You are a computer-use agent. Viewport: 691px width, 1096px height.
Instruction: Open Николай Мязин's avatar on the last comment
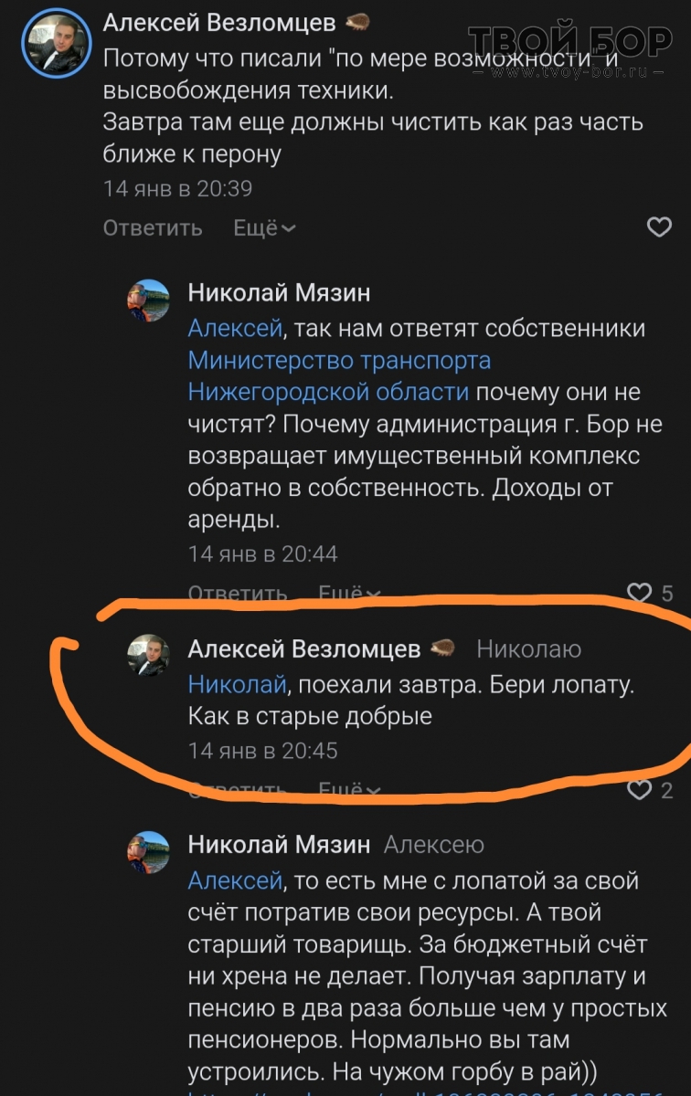point(148,852)
